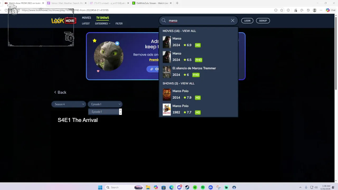Open Marco 2024 rated 6.5 result
This screenshot has height=190, width=338.
[x=198, y=57]
